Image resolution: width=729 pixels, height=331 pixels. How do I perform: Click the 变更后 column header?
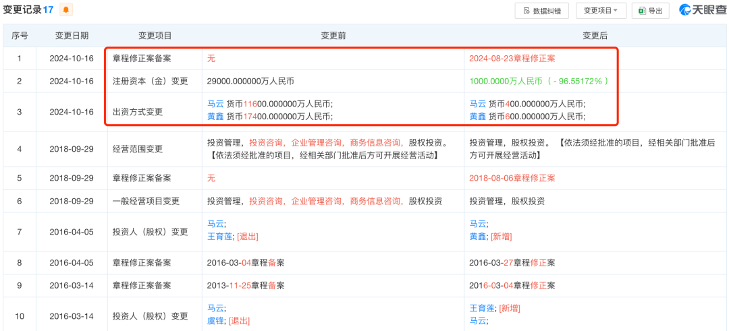(x=595, y=36)
